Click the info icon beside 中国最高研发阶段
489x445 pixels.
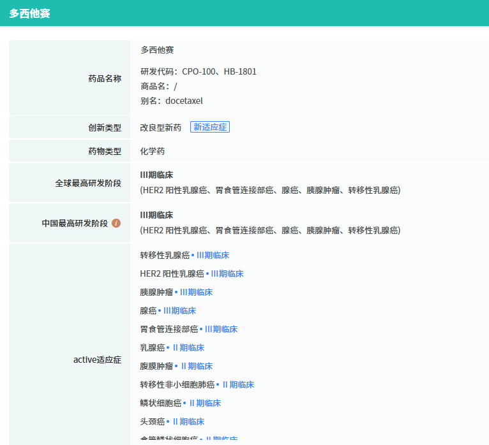(x=116, y=223)
